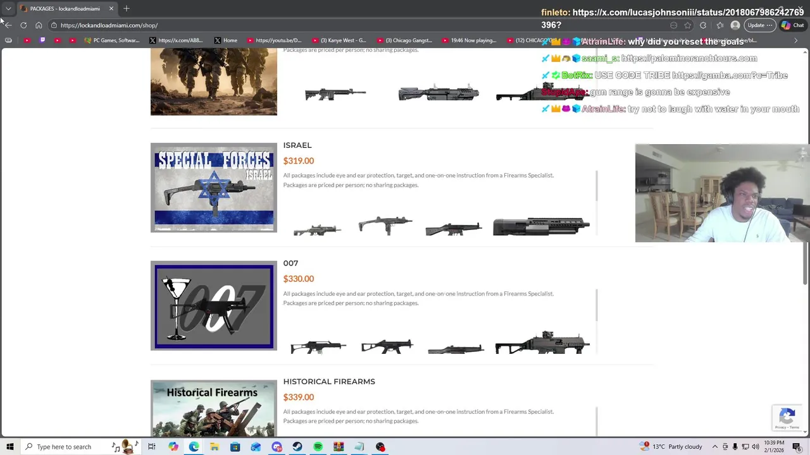
Task: Click the Uzi image in Israel package
Action: coord(385,226)
